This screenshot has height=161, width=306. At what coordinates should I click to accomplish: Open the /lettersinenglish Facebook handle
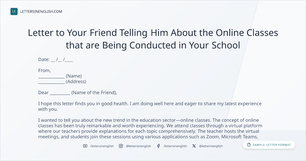click(175, 146)
